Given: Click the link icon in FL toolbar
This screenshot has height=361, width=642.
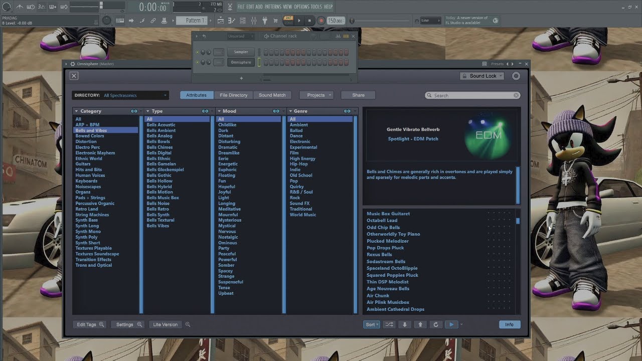Looking at the screenshot, I should tap(153, 21).
